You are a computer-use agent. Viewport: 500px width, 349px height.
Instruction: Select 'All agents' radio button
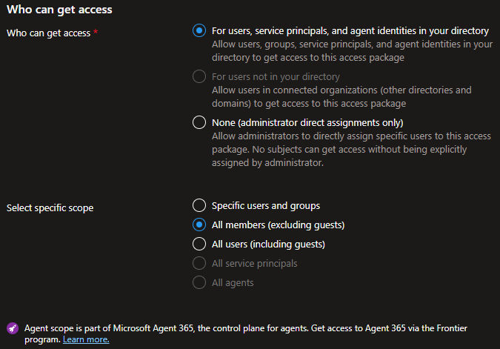199,282
